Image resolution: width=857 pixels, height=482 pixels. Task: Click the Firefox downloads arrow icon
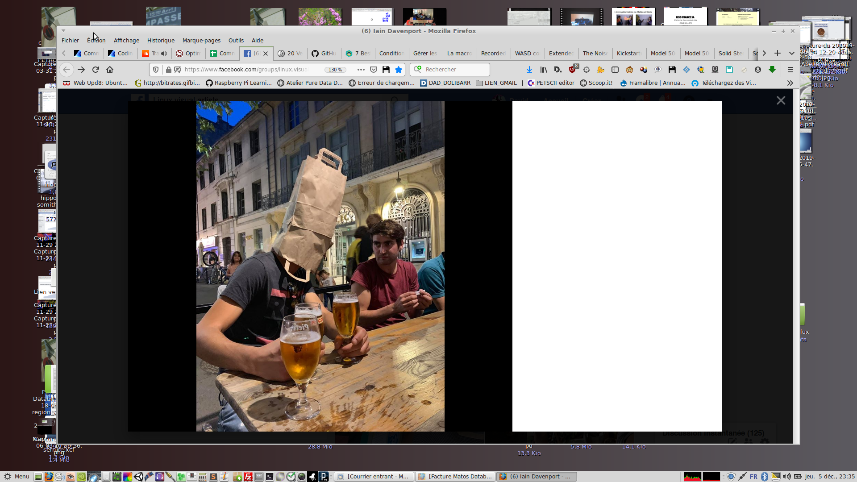(x=529, y=70)
